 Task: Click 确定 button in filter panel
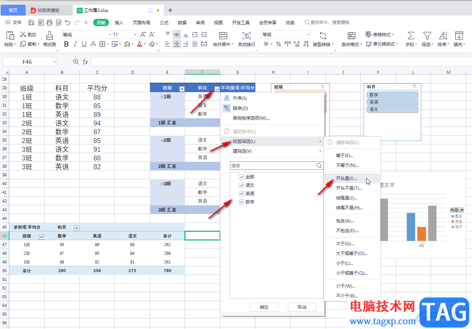coord(264,307)
